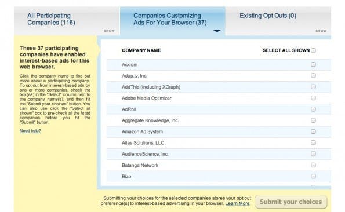Tick the Batanga Network checkbox

[313, 165]
